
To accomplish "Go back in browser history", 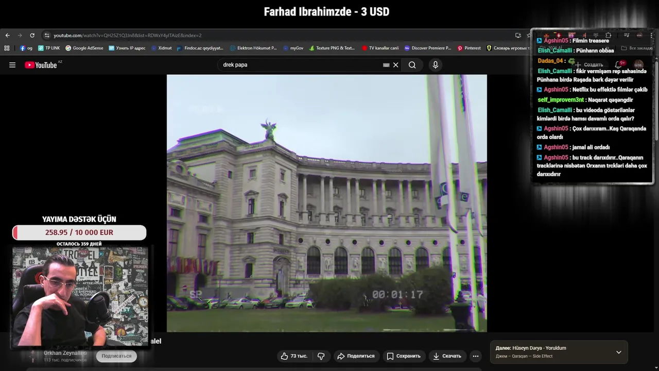I will (x=7, y=36).
